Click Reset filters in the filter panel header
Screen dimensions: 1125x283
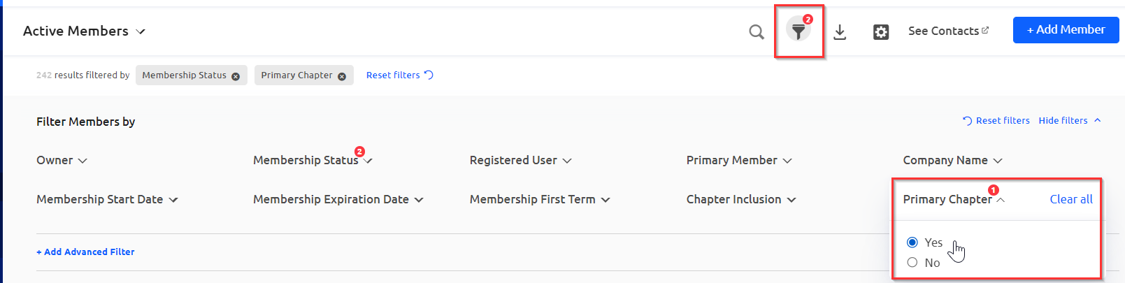tap(996, 120)
